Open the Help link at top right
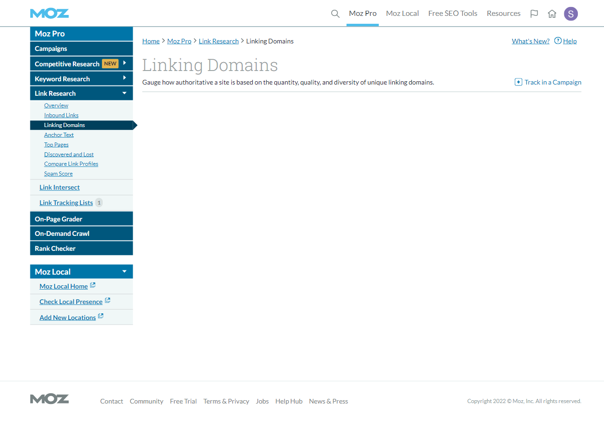The image size is (604, 425). (570, 41)
